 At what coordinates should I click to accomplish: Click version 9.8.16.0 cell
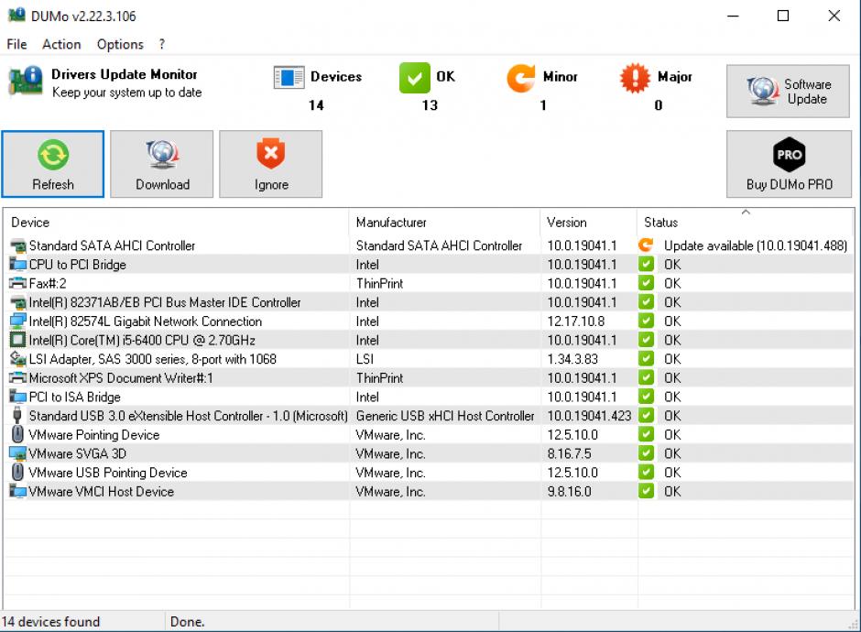pyautogui.click(x=569, y=492)
